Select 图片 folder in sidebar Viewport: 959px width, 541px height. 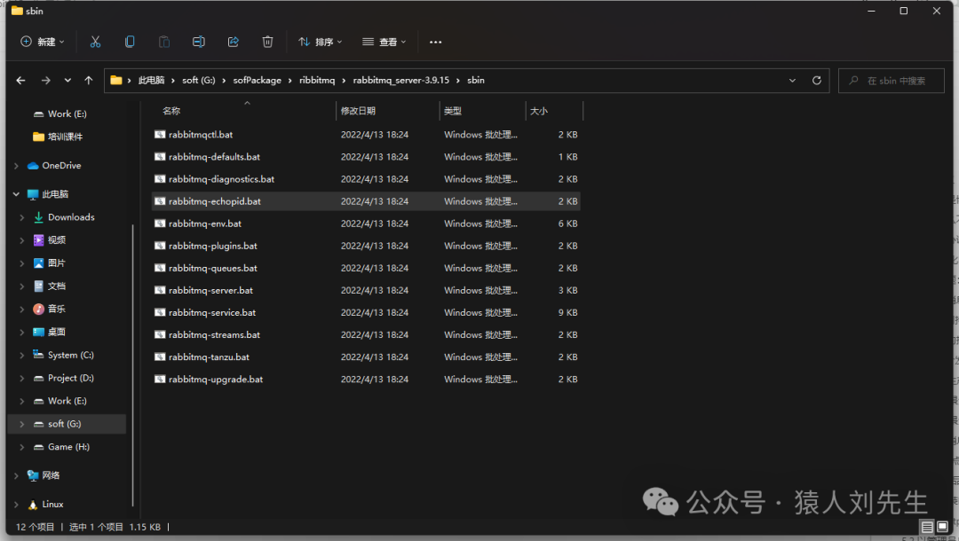click(56, 263)
